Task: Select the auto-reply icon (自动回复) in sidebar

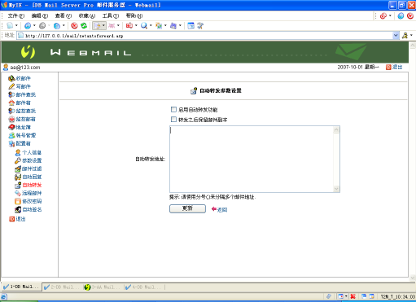Action: (x=18, y=177)
